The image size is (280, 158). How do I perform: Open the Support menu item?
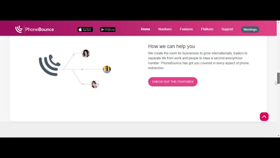point(227,29)
